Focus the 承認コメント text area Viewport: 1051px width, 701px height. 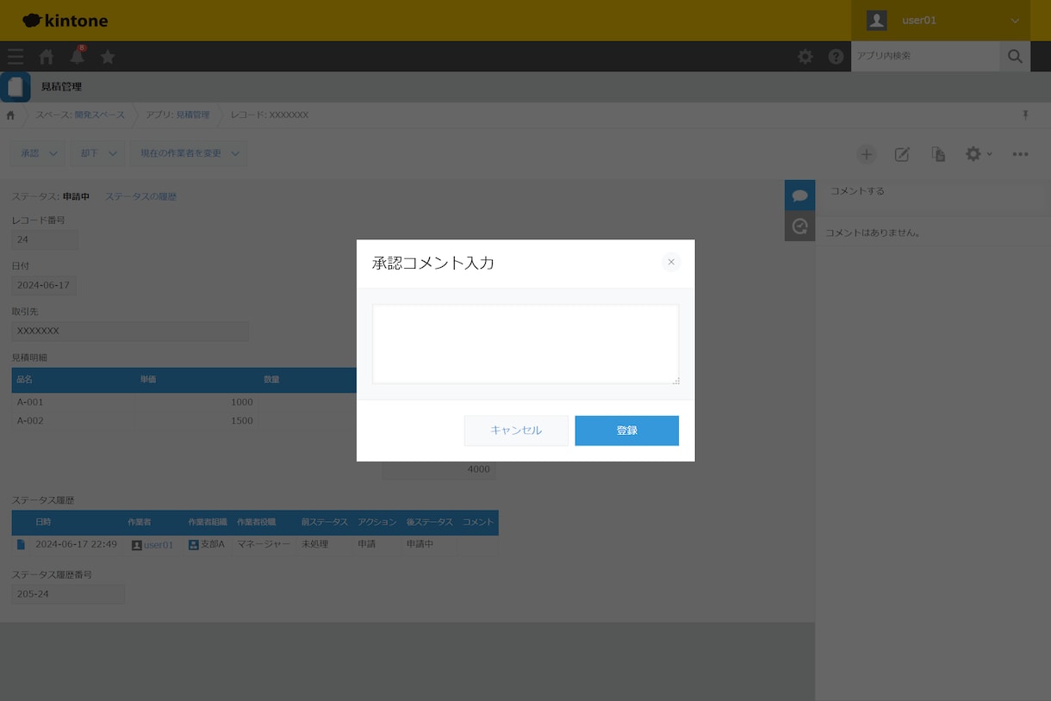525,344
